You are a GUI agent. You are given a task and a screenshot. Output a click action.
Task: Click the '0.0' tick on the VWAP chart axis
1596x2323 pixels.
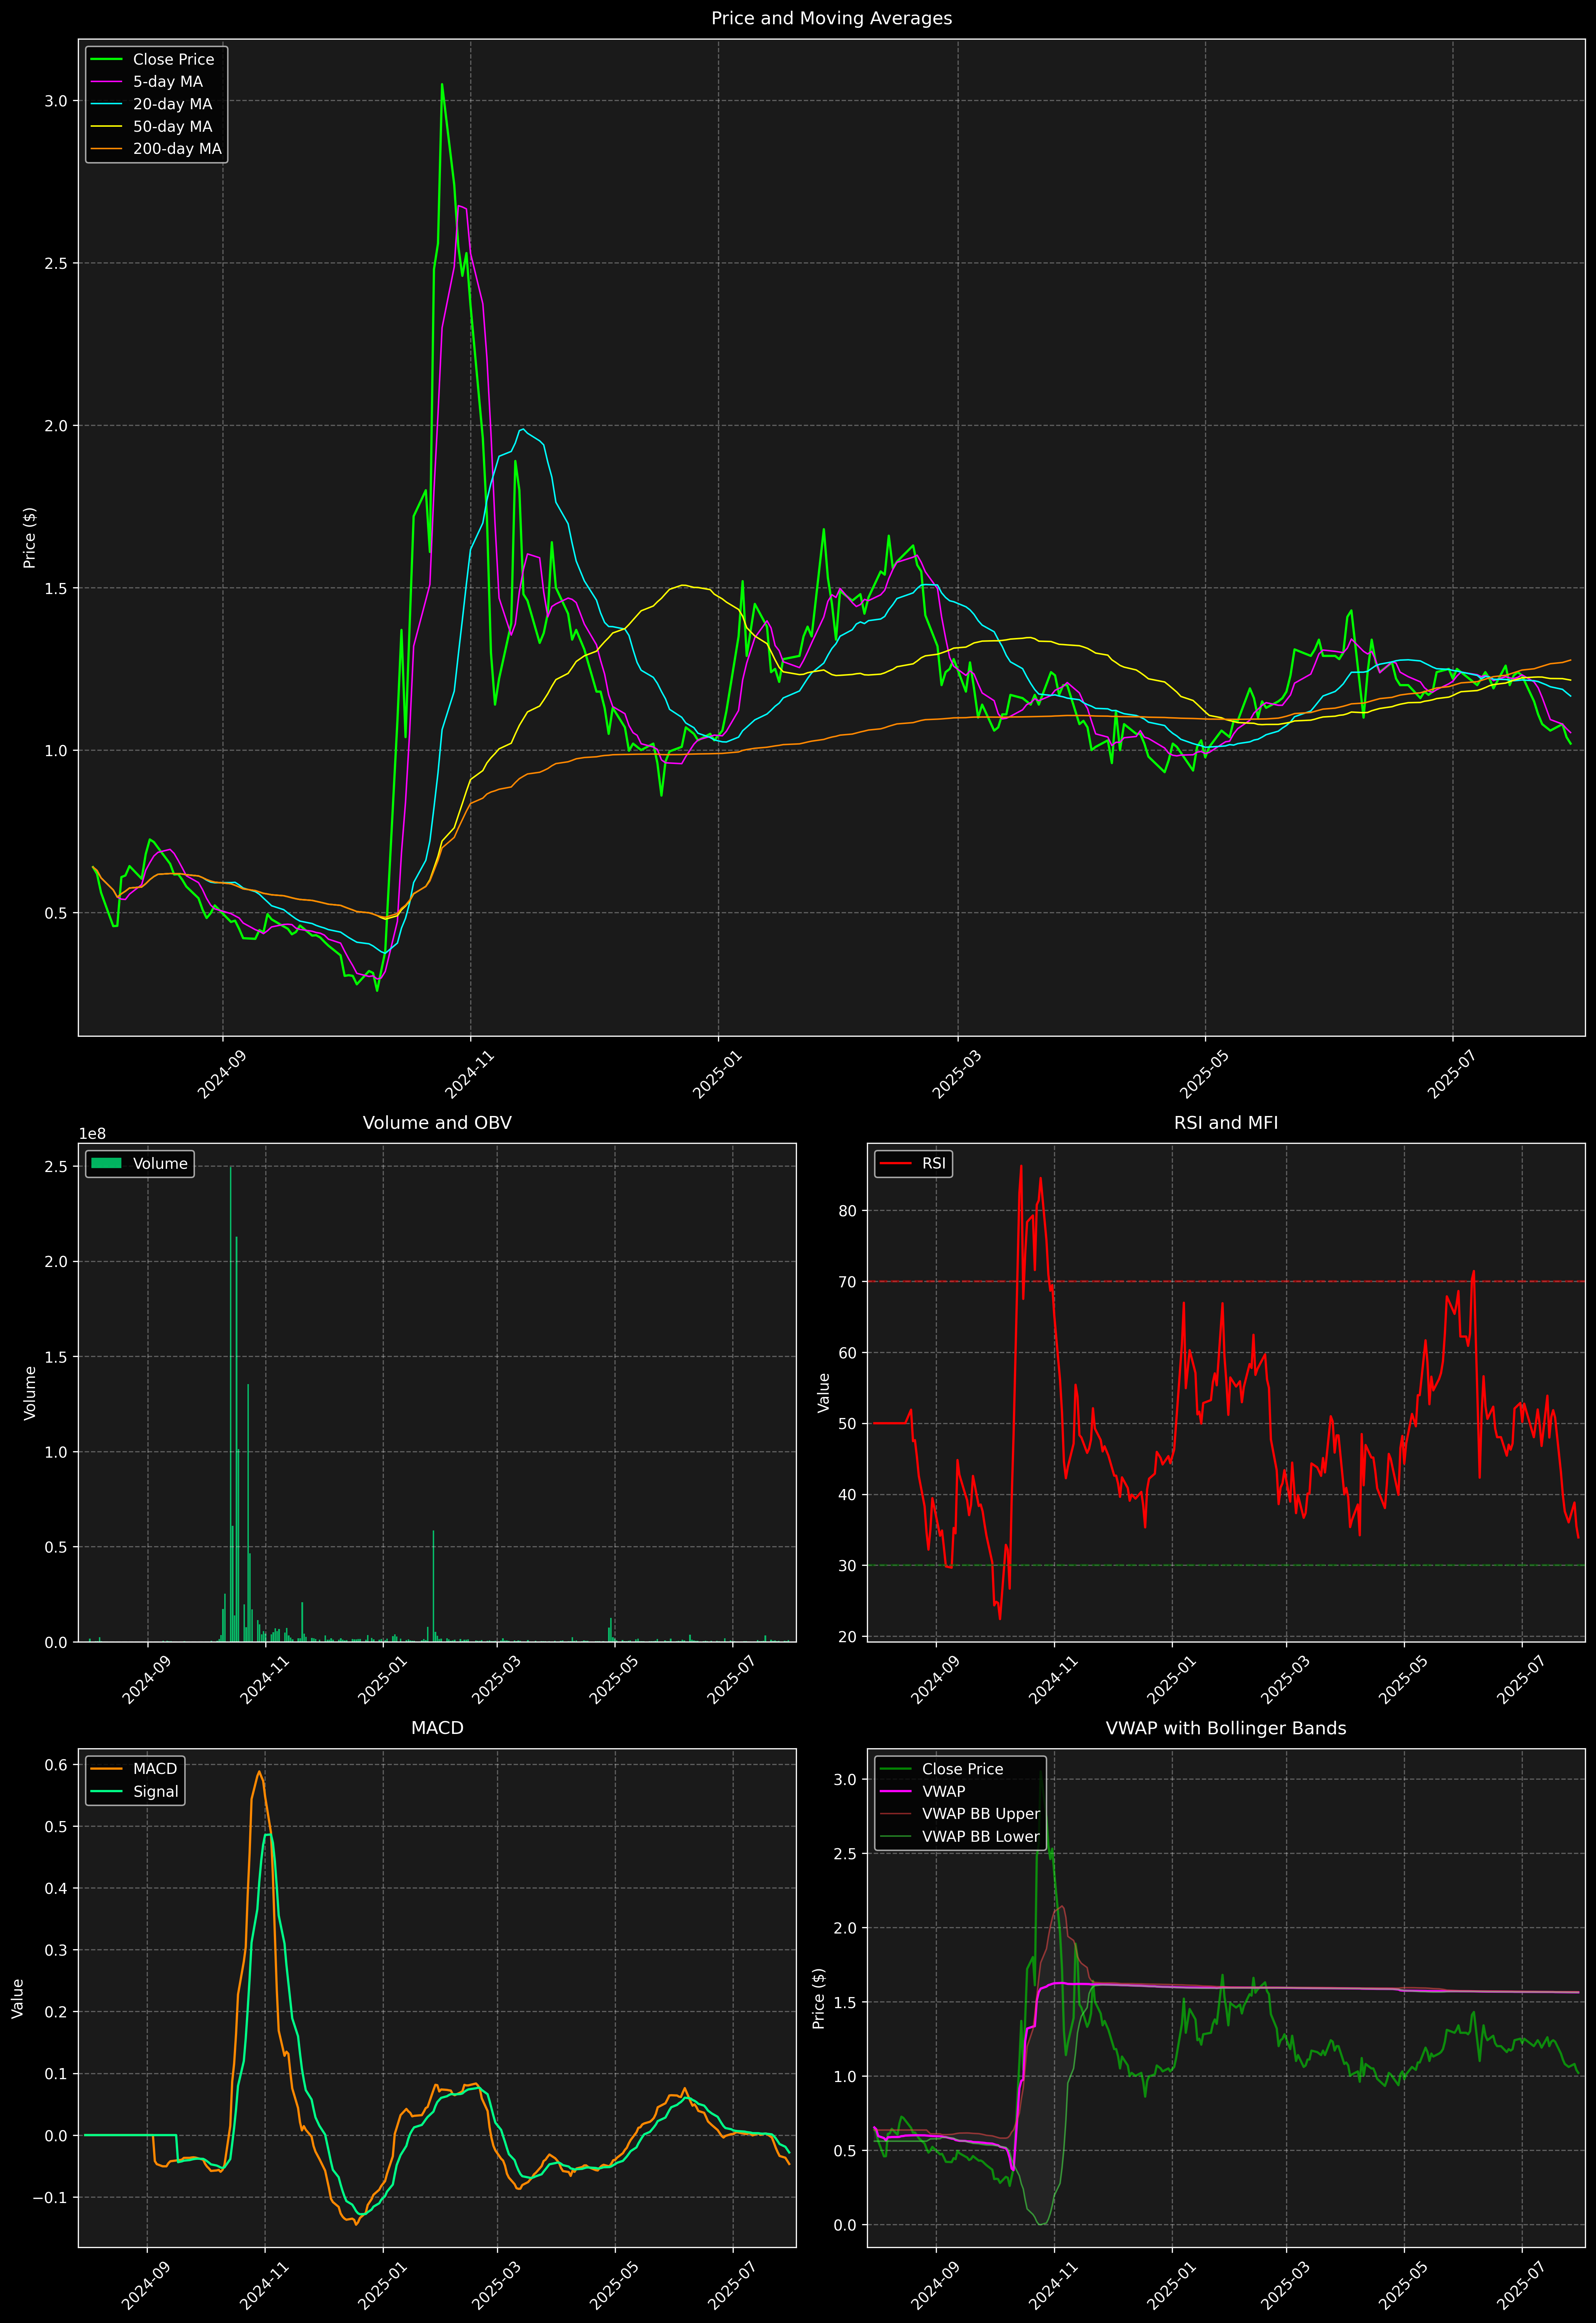tap(845, 2225)
